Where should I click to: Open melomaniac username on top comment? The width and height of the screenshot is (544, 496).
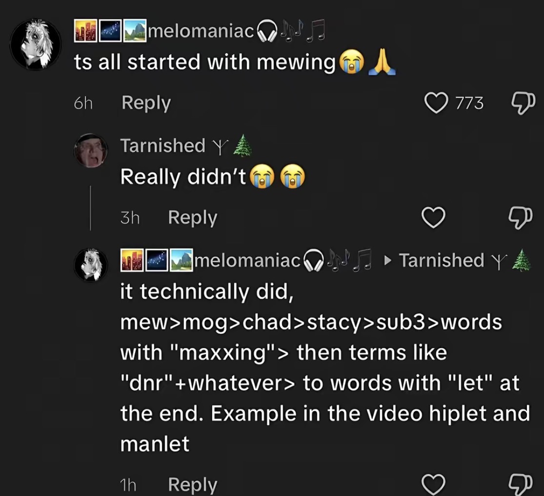[x=200, y=31]
